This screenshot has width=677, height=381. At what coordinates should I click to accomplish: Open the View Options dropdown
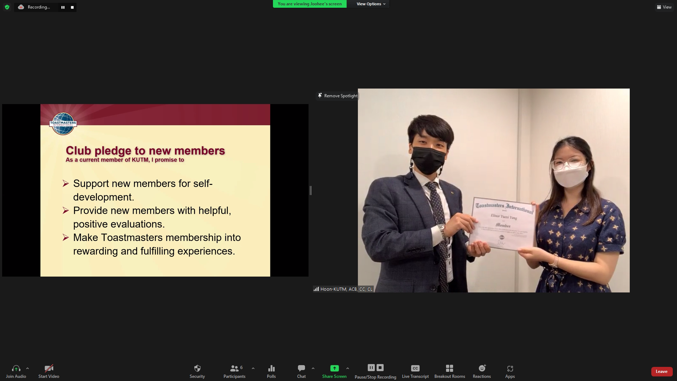(371, 4)
